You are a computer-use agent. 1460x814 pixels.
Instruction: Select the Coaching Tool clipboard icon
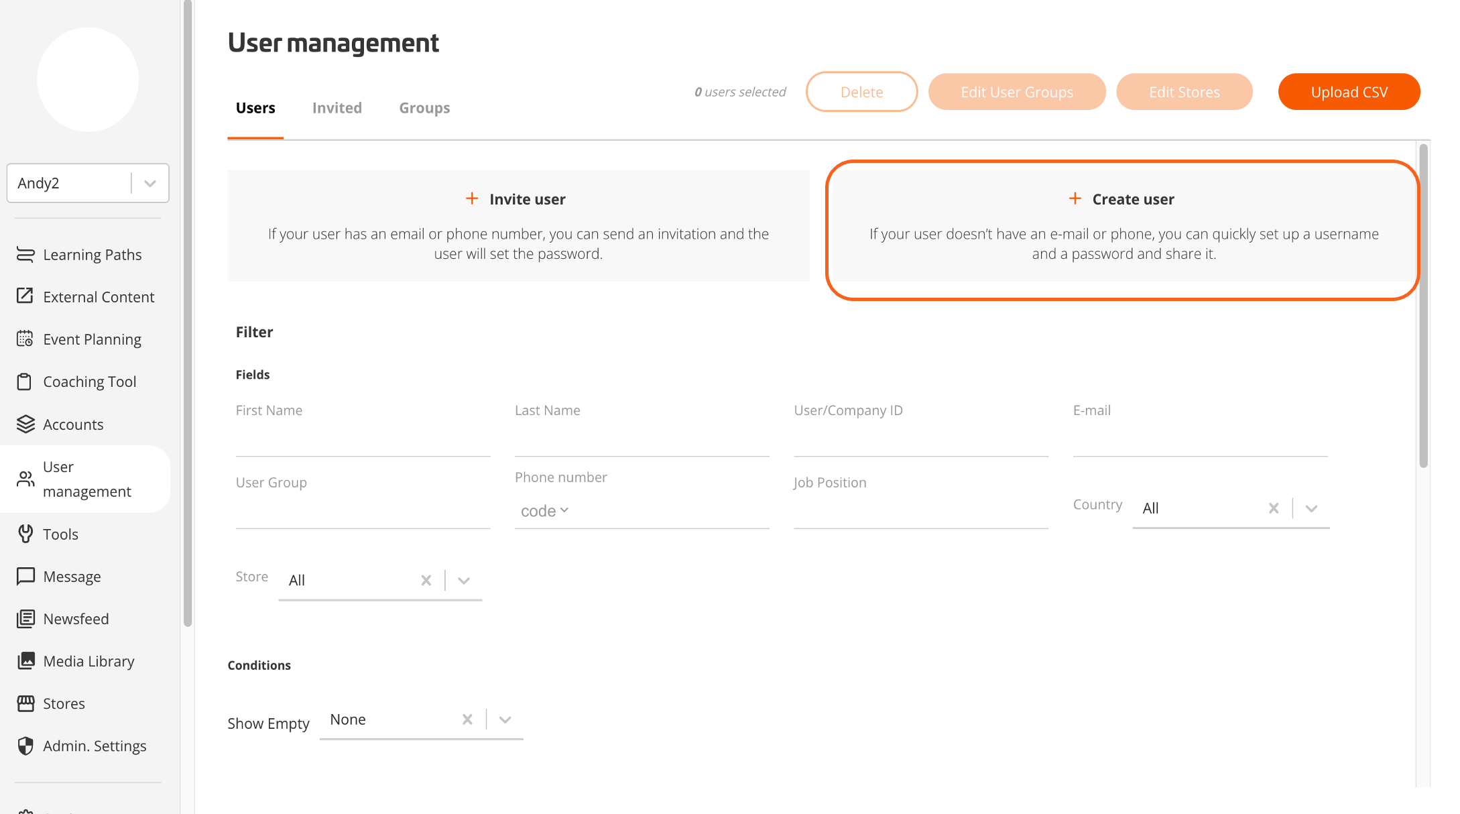pos(25,382)
